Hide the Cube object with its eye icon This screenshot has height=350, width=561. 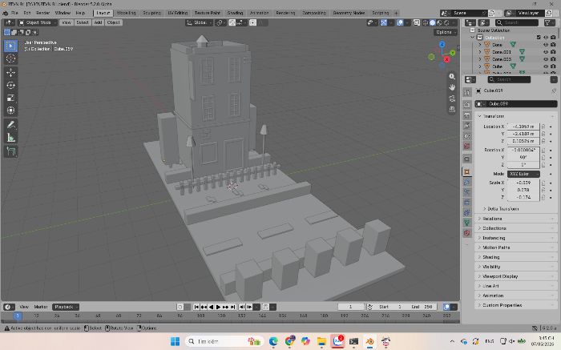click(546, 66)
